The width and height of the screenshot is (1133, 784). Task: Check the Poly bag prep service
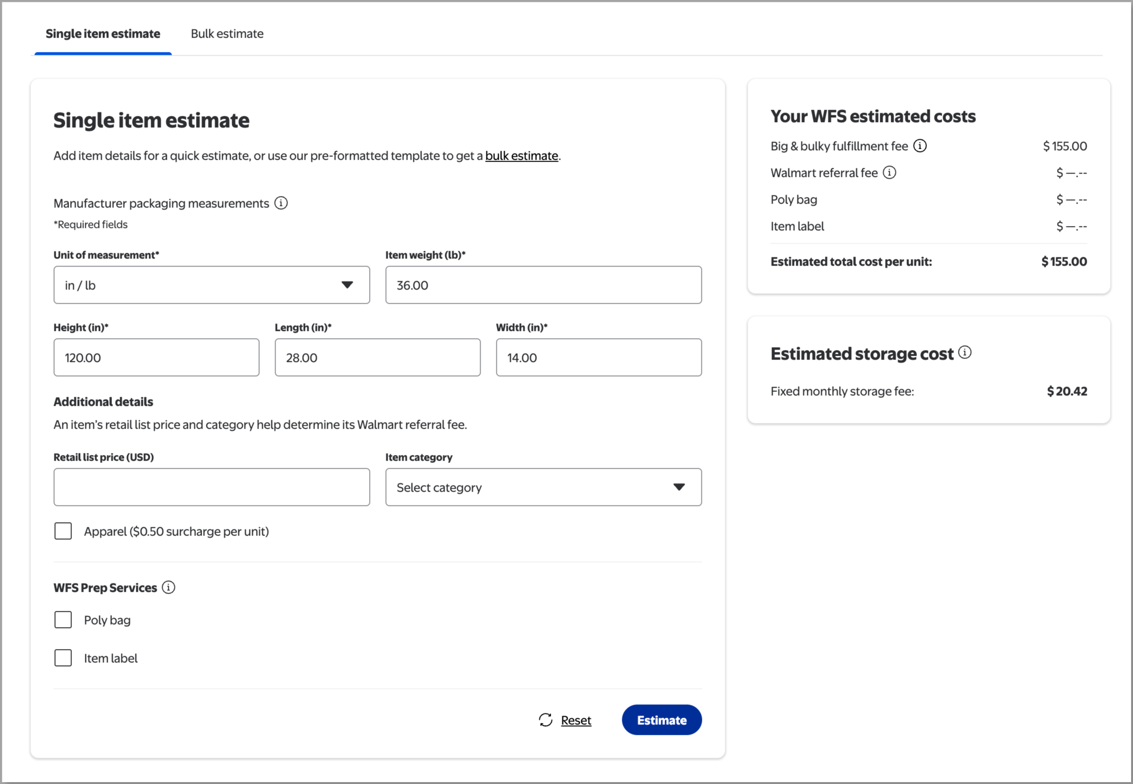pyautogui.click(x=63, y=620)
